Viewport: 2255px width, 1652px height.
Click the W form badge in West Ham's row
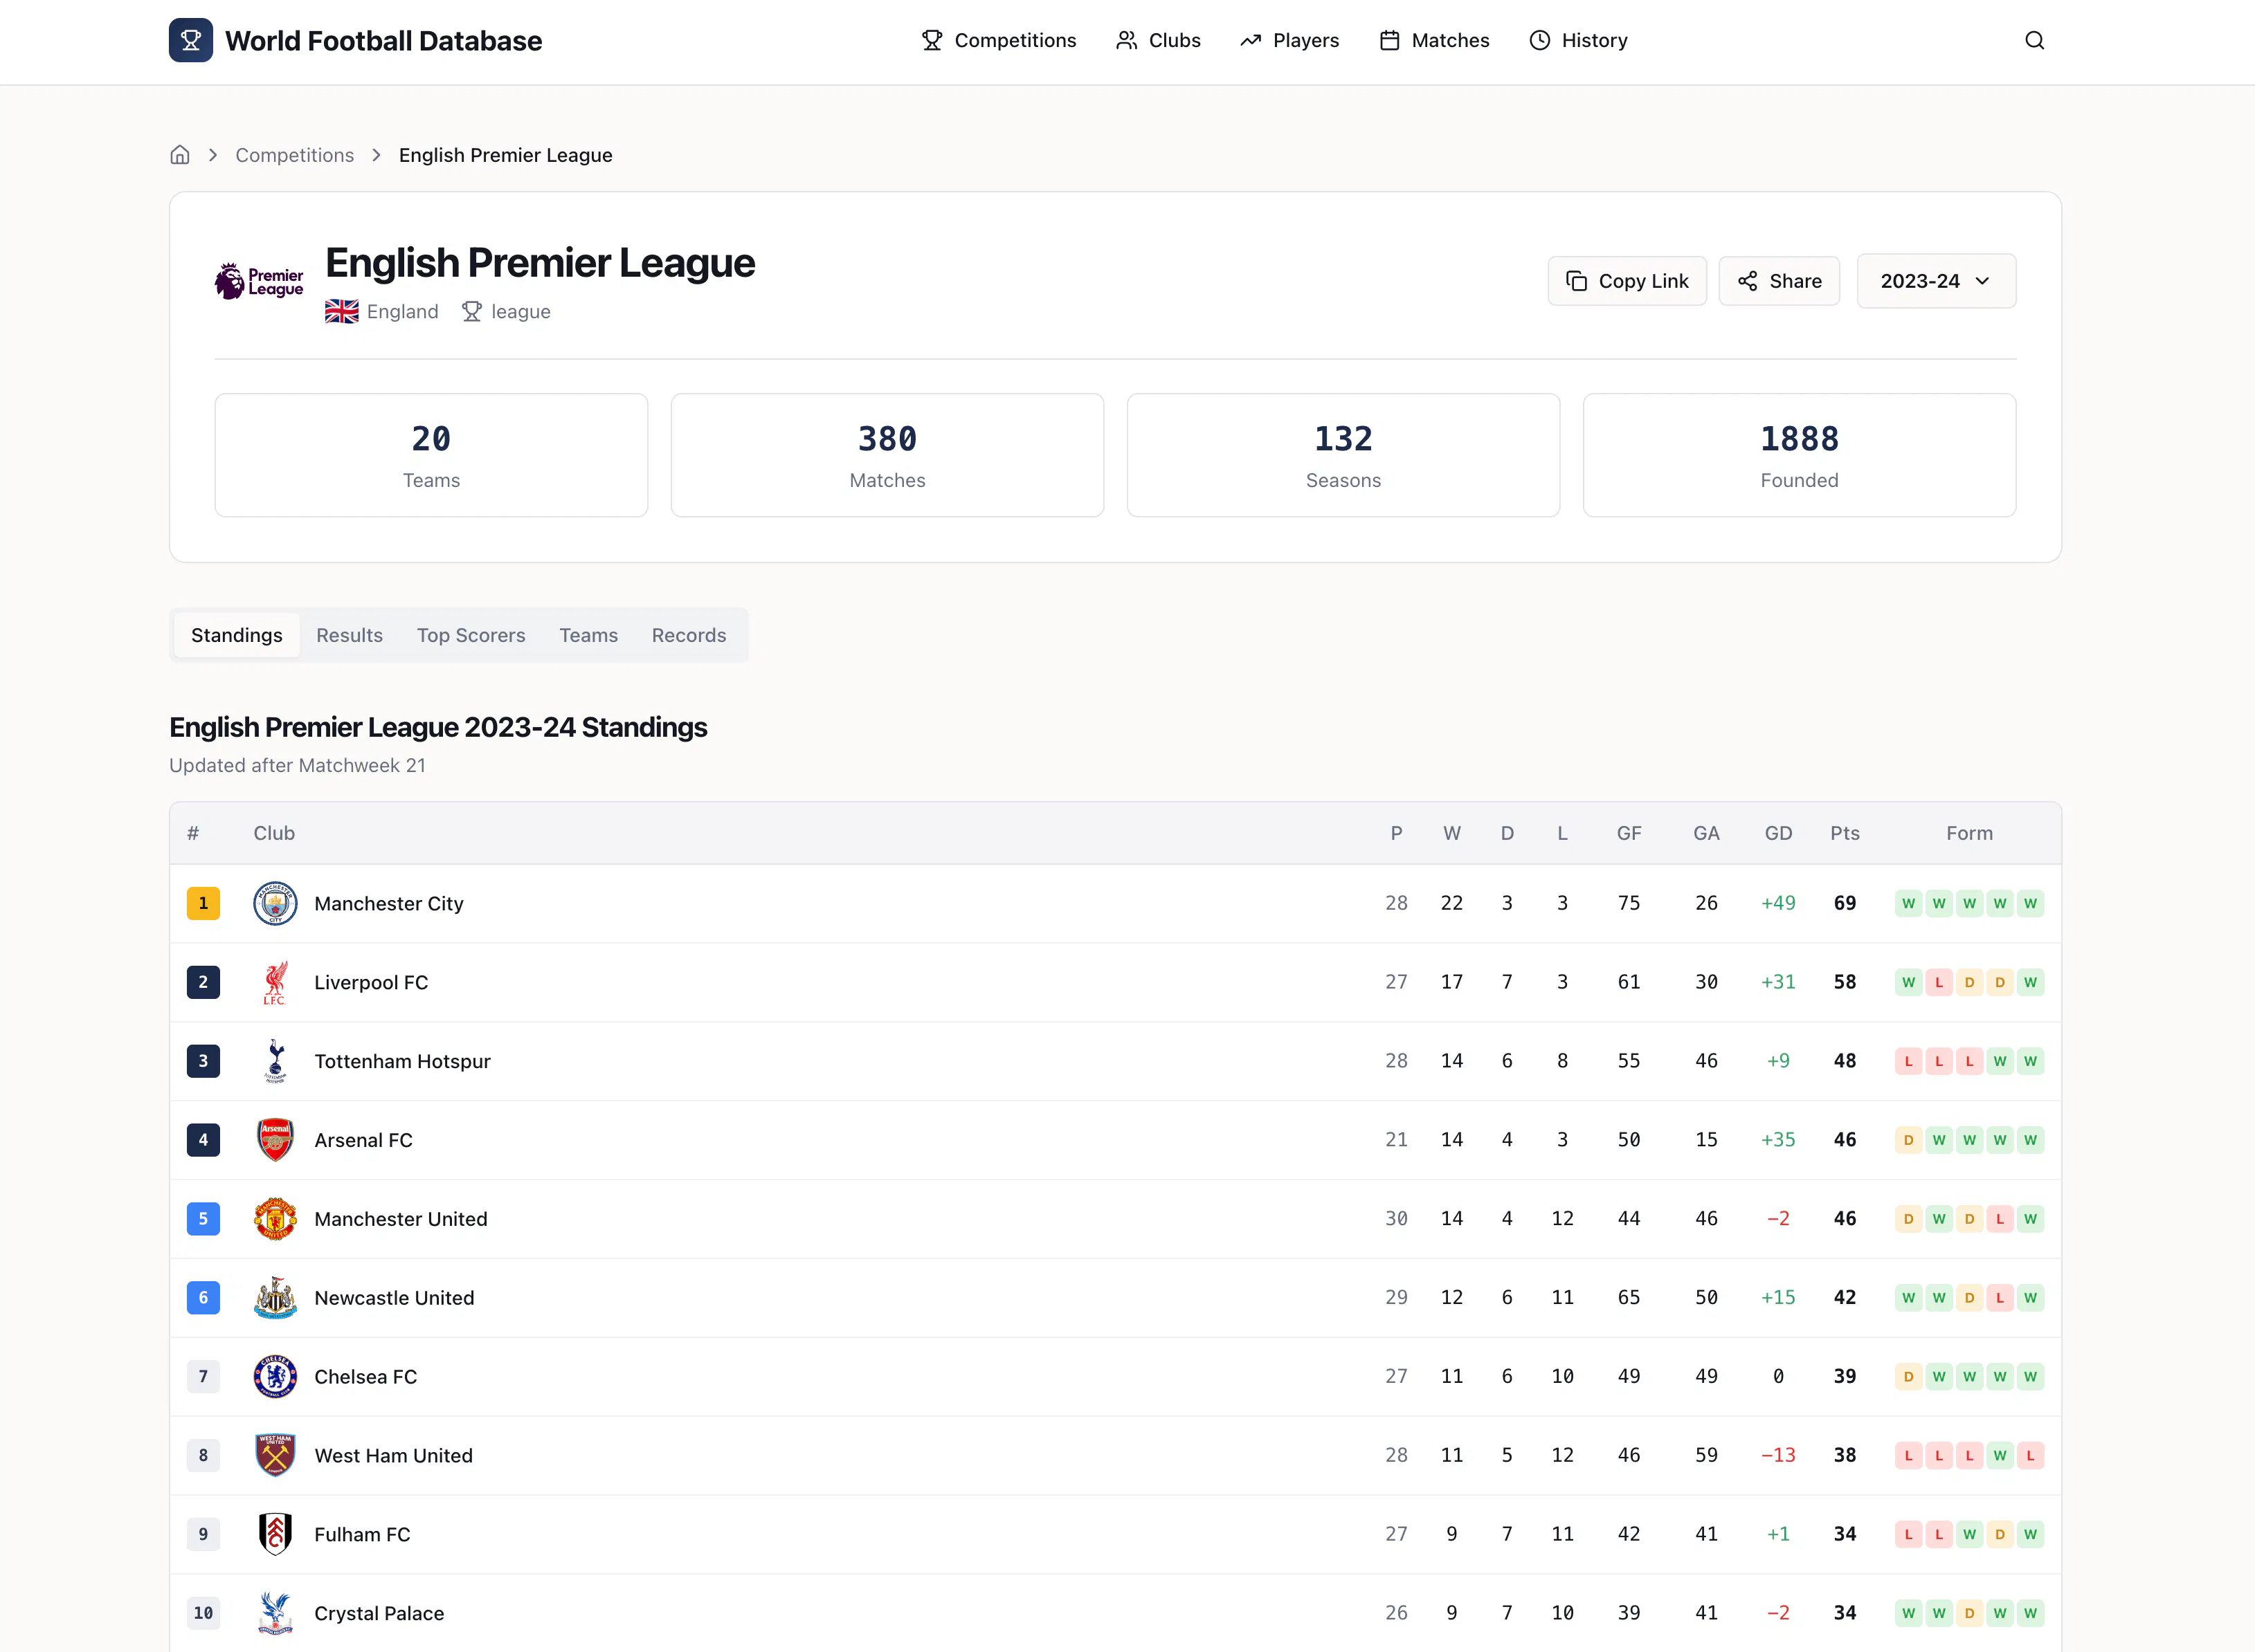pyautogui.click(x=2000, y=1456)
